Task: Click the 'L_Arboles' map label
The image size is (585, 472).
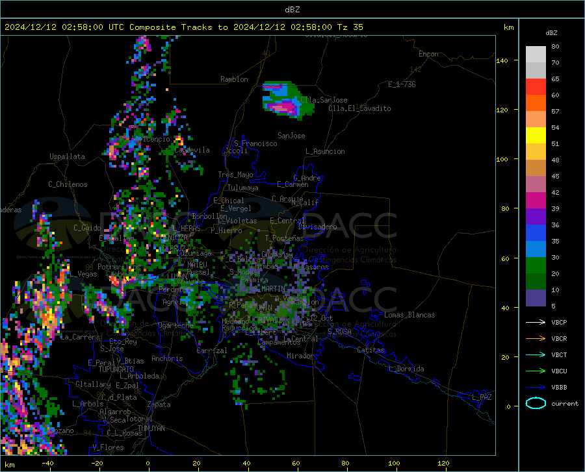Action: tap(88, 404)
